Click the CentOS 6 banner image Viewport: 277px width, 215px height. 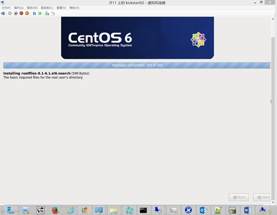click(x=137, y=38)
